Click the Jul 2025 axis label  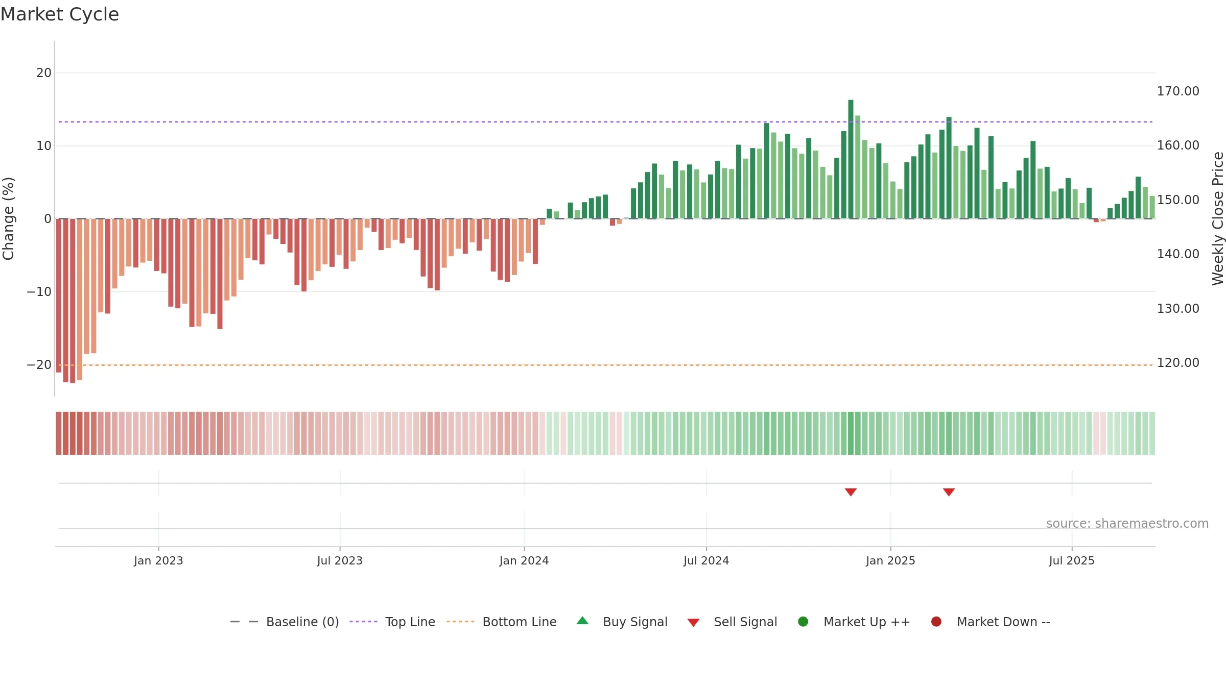pyautogui.click(x=1072, y=560)
